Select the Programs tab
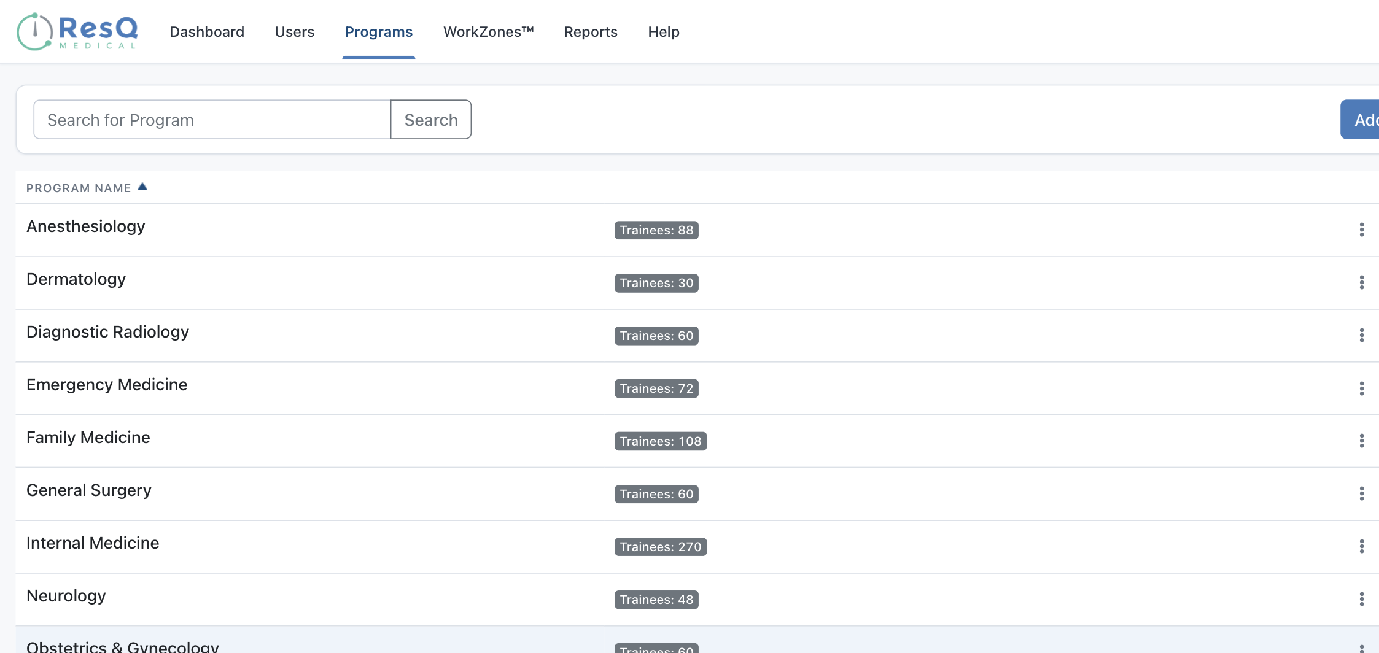 coord(379,32)
